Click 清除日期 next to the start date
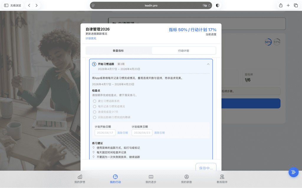 coord(122,133)
